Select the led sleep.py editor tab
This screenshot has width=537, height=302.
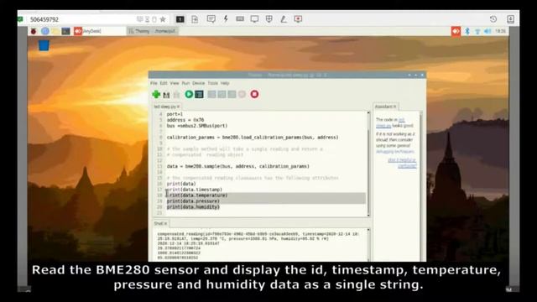(166, 107)
